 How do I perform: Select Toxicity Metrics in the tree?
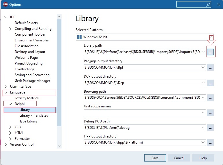pyautogui.click(x=27, y=98)
